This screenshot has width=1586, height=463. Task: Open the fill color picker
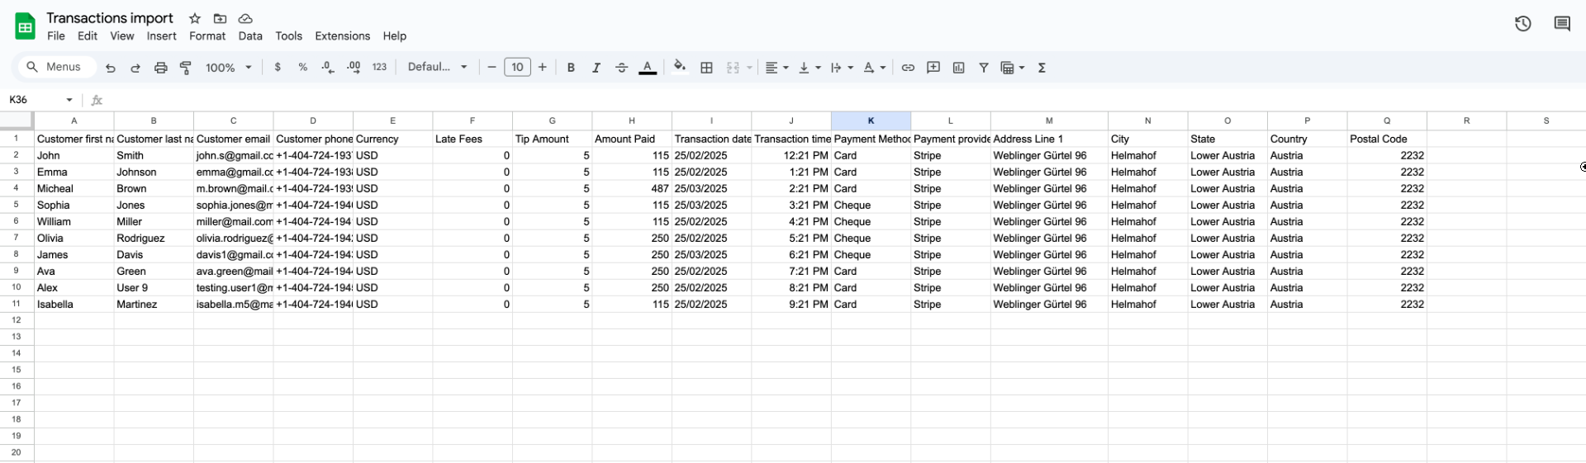point(679,68)
